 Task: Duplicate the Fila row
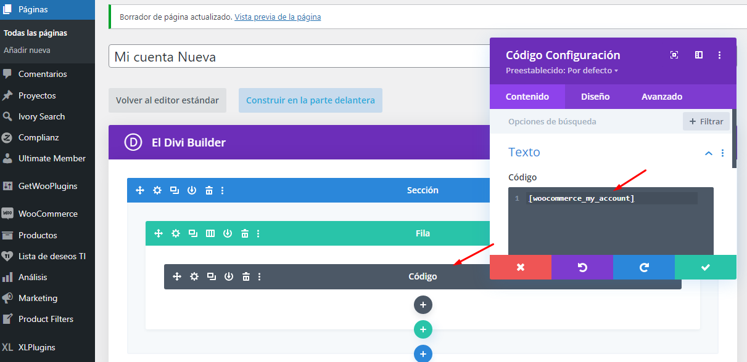pos(193,233)
